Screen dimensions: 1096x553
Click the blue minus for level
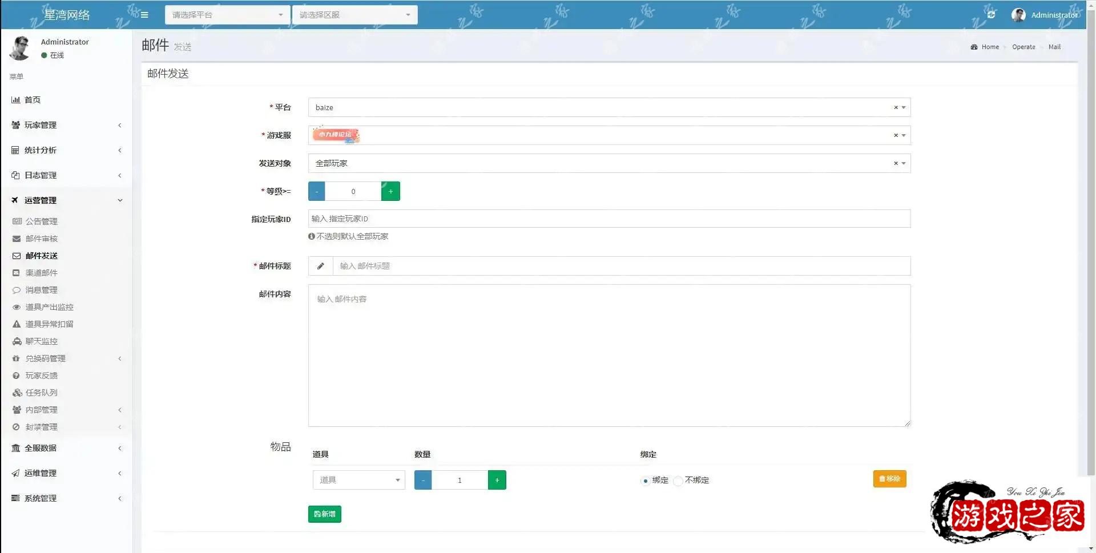click(317, 191)
